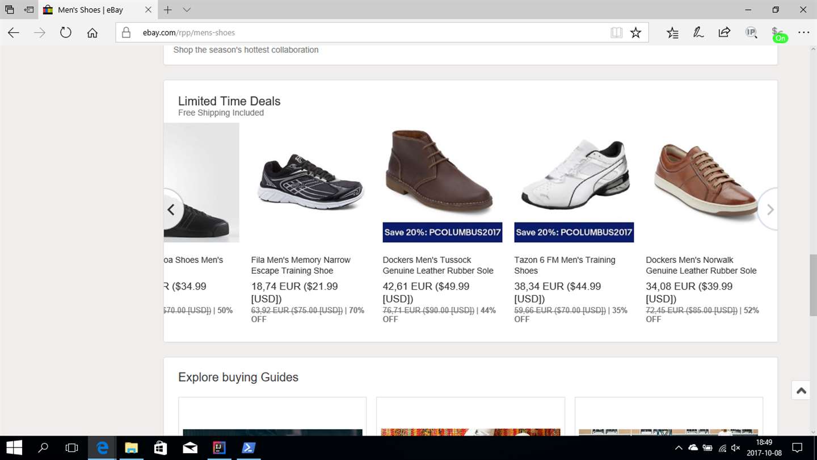Open the white Puma Tazon shoe image
This screenshot has height=460, width=817.
[x=574, y=173]
